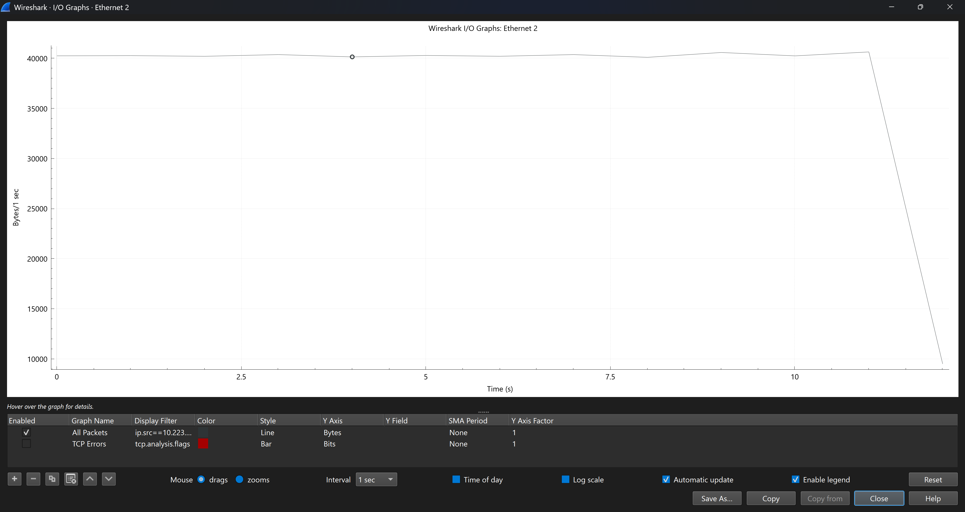Image resolution: width=965 pixels, height=512 pixels.
Task: Click the splitter handle above the graph table
Action: coord(483,412)
